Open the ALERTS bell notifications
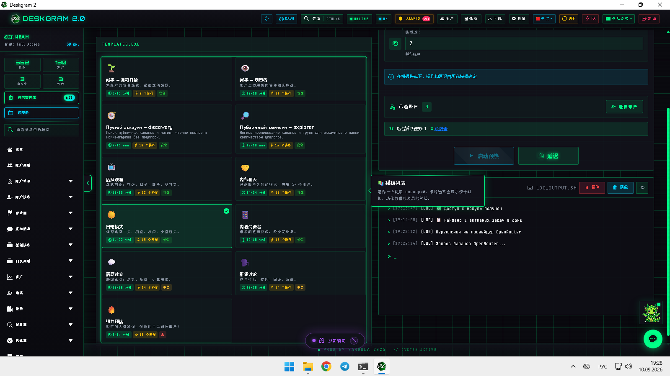This screenshot has width=670, height=376. 414,19
